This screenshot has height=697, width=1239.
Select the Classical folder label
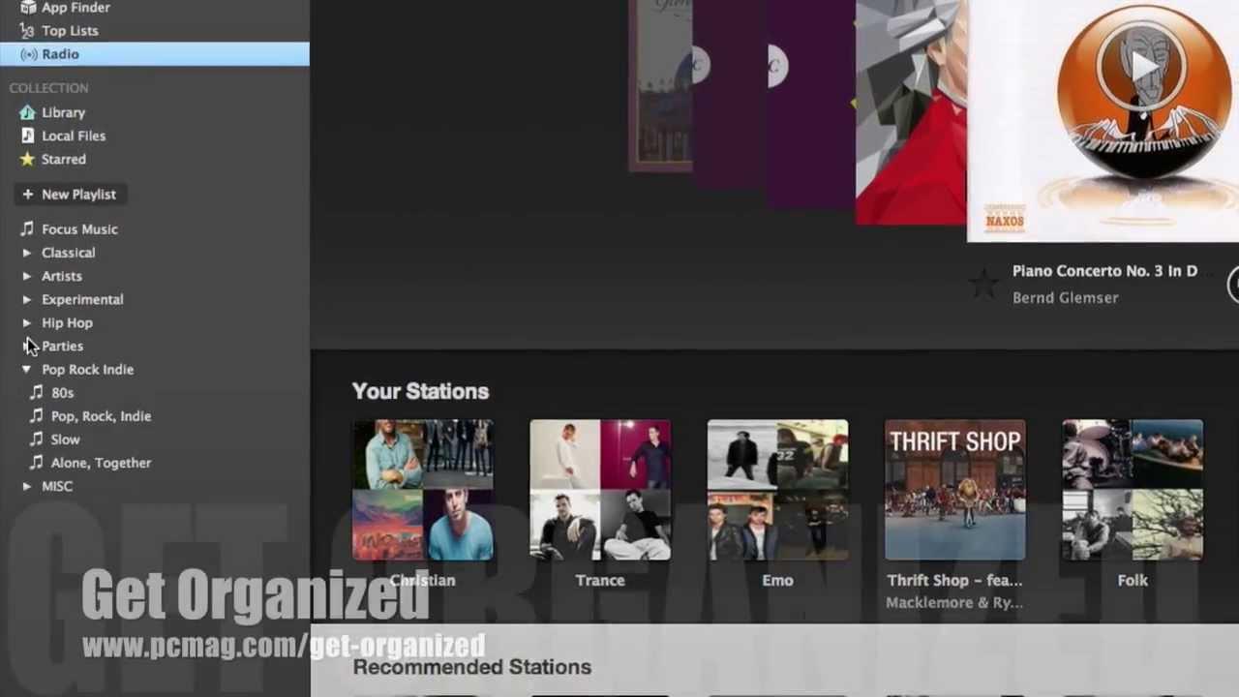(68, 253)
